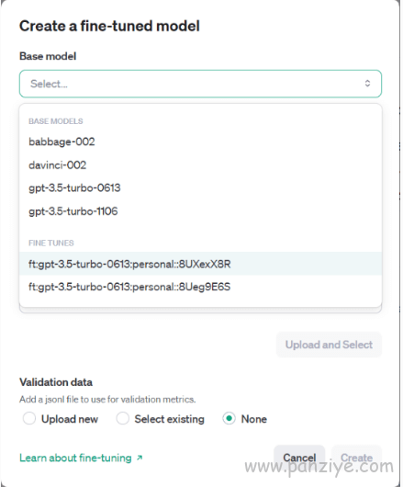The width and height of the screenshot is (403, 487).
Task: Click the Create a fine-tuned model title
Action: tap(109, 26)
